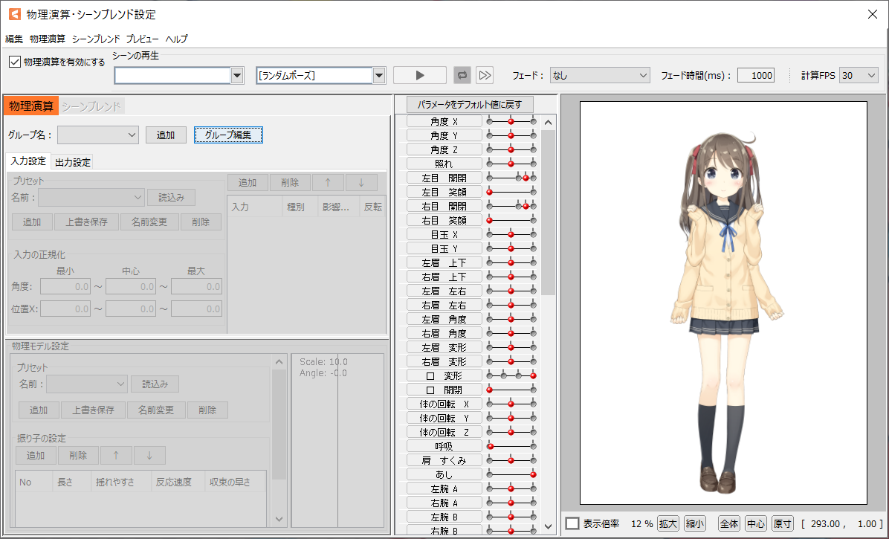
Task: Click the 体の回転 X slider
Action: [511, 404]
